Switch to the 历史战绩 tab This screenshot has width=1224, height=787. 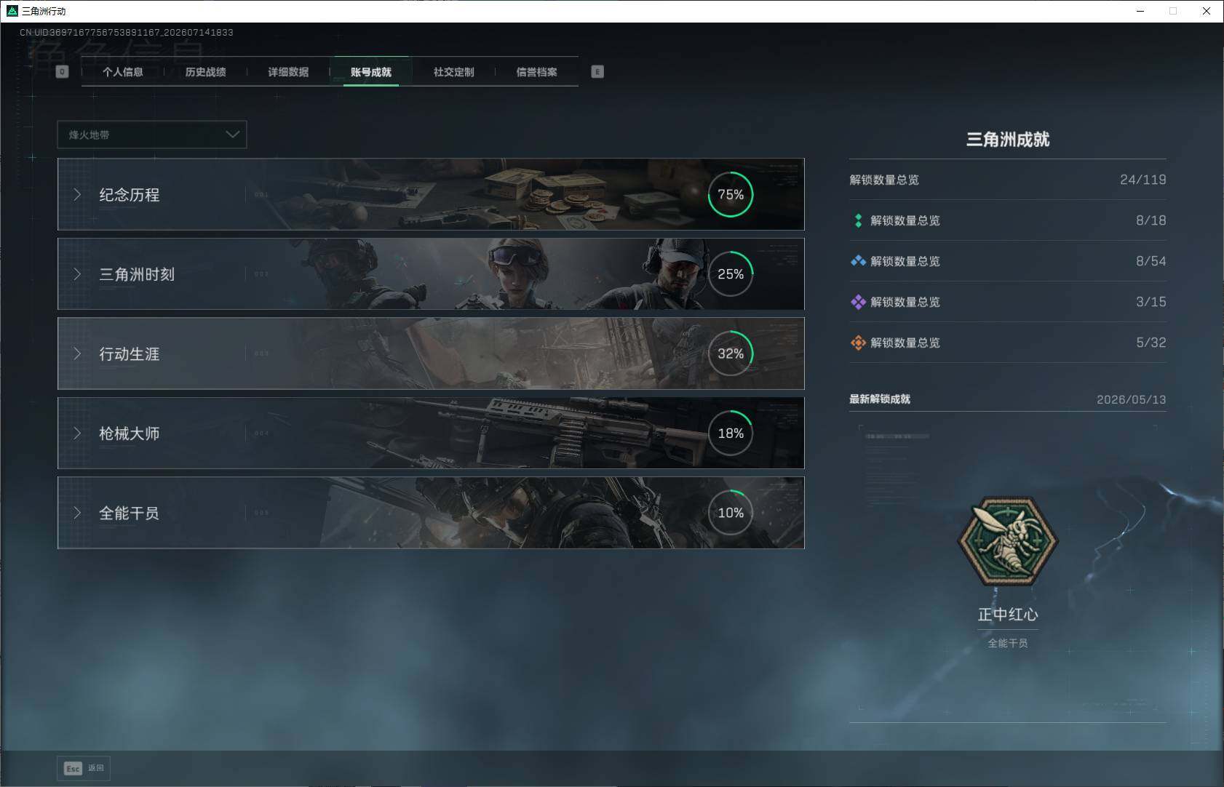point(205,72)
